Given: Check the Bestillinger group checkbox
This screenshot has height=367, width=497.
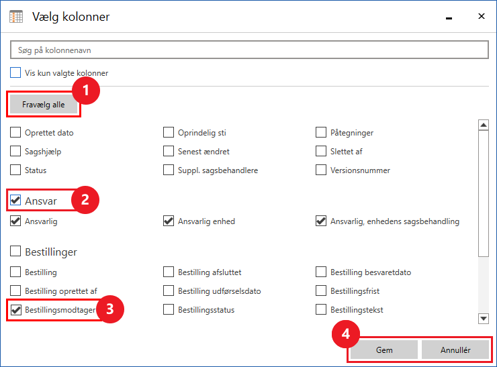Looking at the screenshot, I should 15,252.
